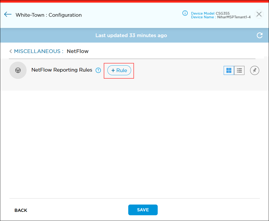Image resolution: width=269 pixels, height=221 pixels.
Task: Add a new rule with the +Rule button
Action: pyautogui.click(x=119, y=70)
